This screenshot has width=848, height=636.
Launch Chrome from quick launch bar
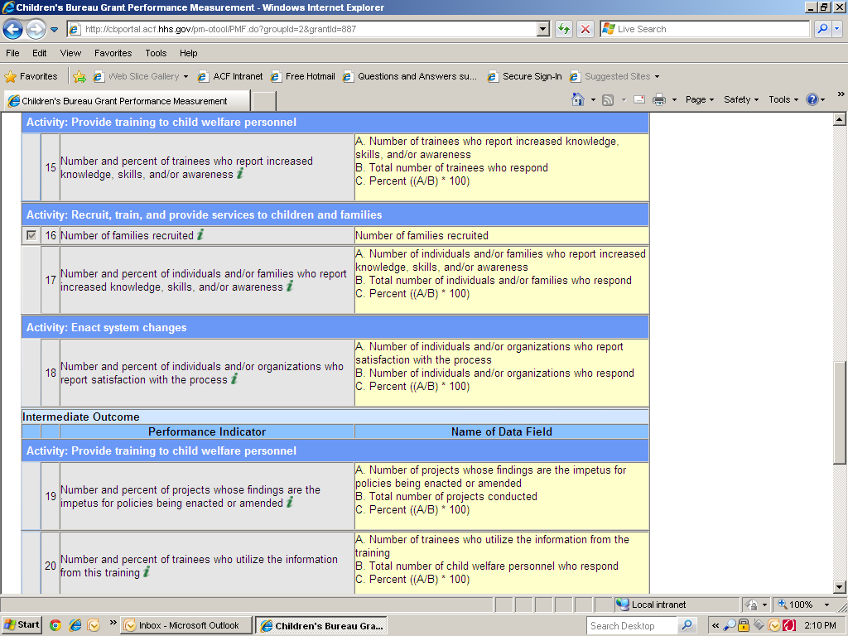(55, 625)
